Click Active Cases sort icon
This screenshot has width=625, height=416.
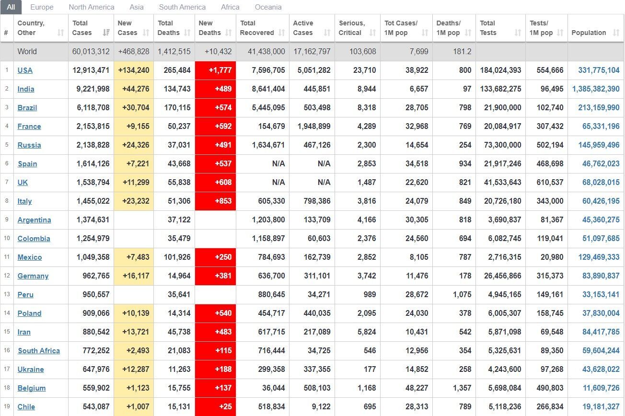pyautogui.click(x=327, y=33)
